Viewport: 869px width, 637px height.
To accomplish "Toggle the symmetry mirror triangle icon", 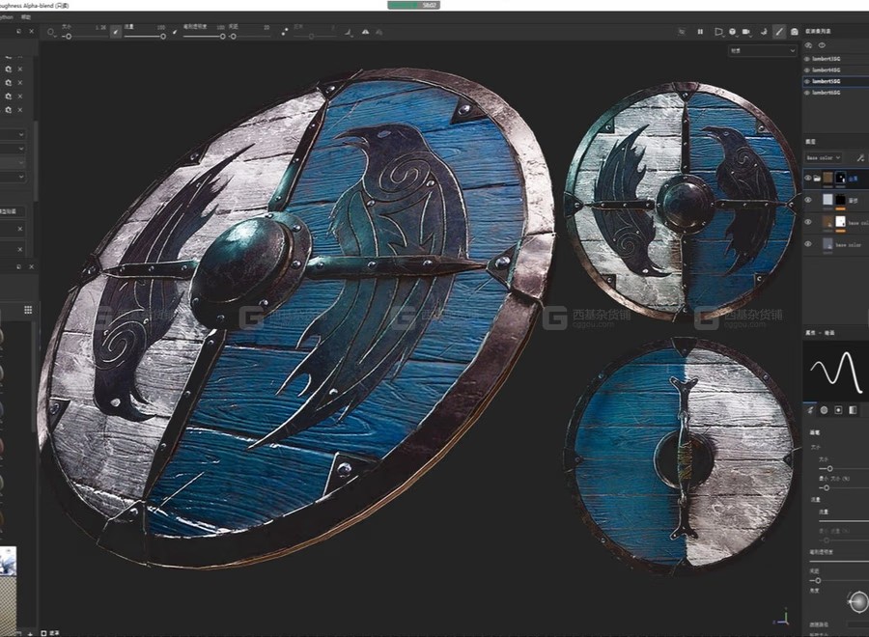I will coord(365,32).
